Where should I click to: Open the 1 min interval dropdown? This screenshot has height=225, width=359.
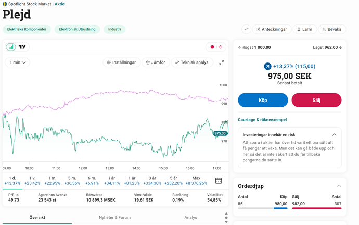pyautogui.click(x=17, y=63)
